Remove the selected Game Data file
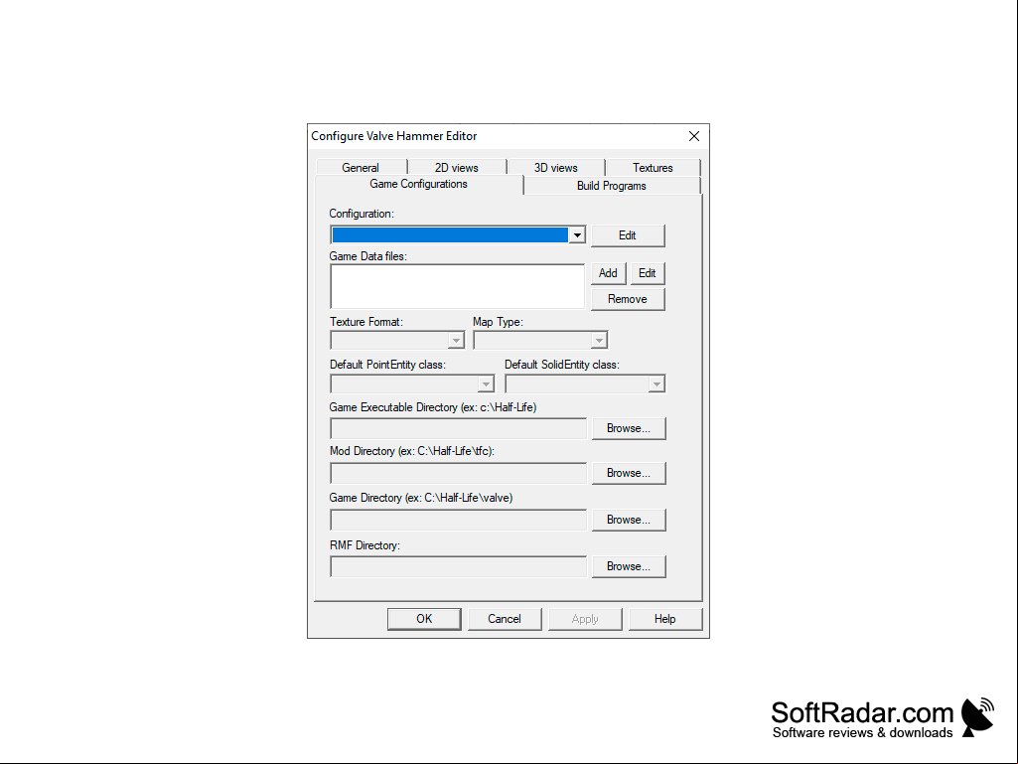 pos(628,299)
